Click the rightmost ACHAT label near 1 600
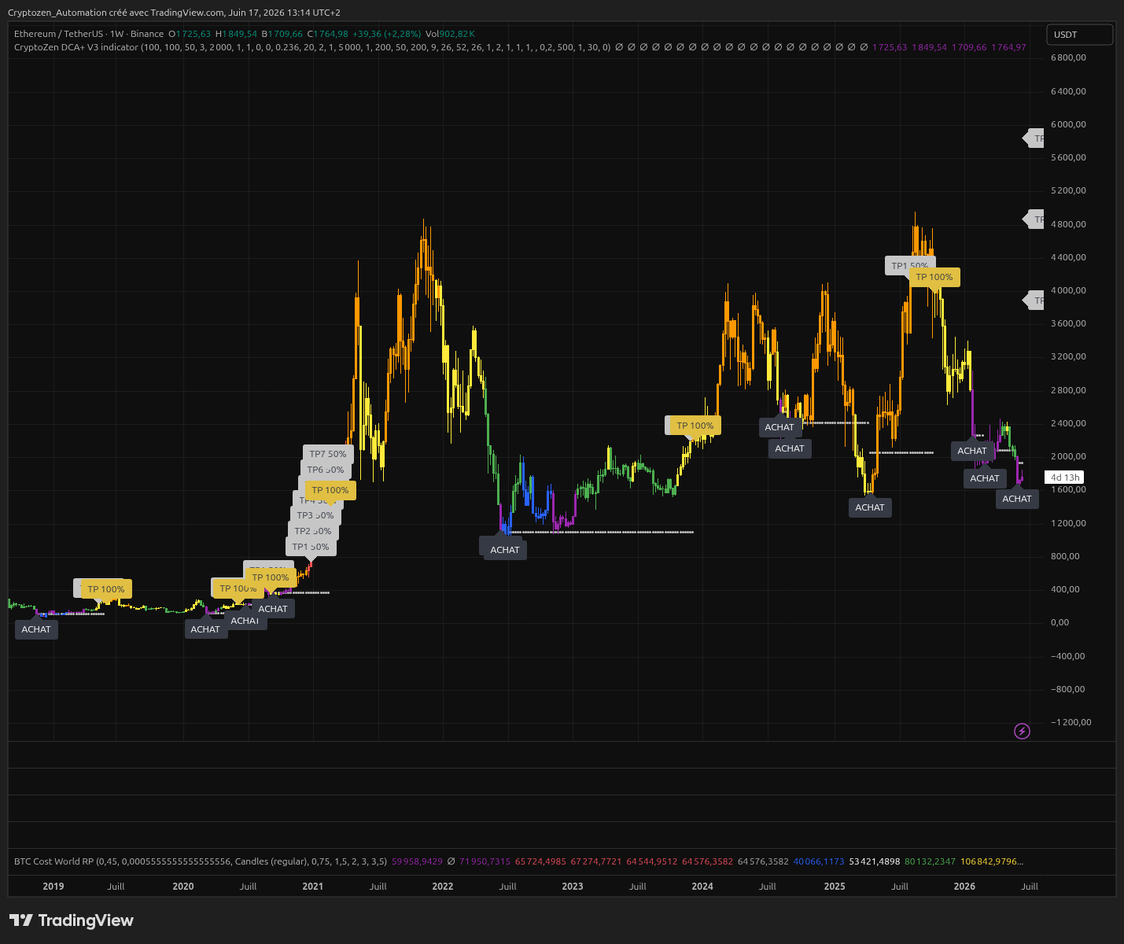This screenshot has height=944, width=1124. pyautogui.click(x=1017, y=499)
